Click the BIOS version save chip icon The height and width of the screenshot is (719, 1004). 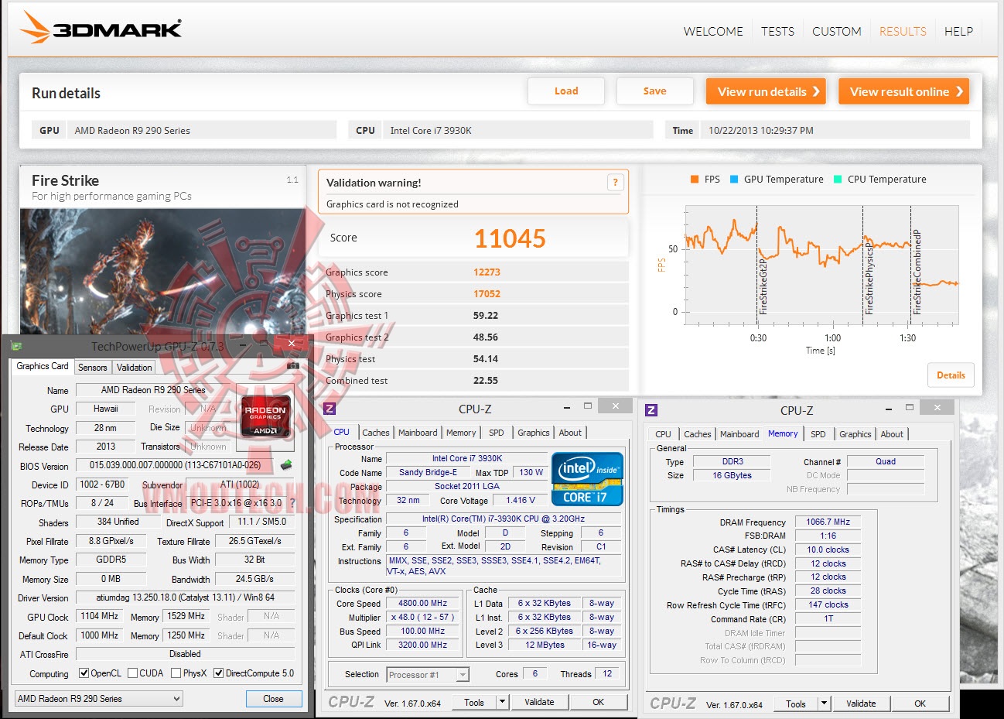pos(286,465)
